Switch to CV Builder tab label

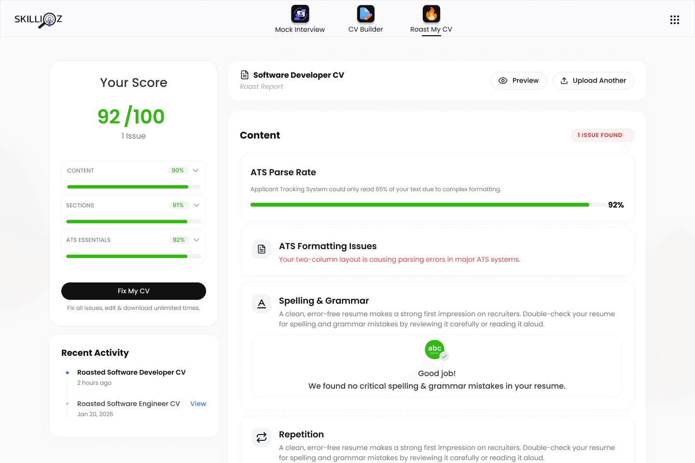[365, 29]
